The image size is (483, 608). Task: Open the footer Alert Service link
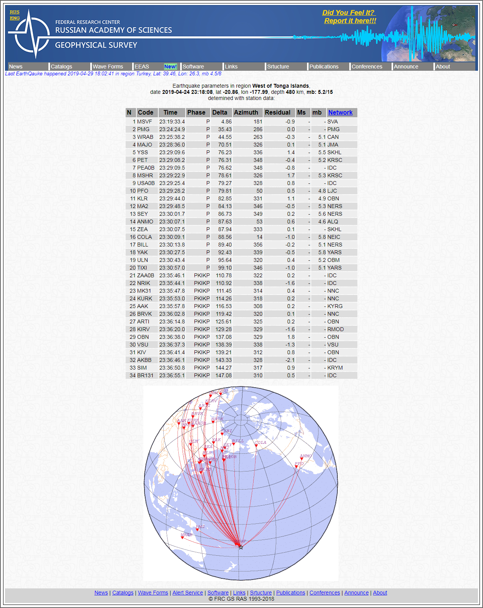click(188, 593)
